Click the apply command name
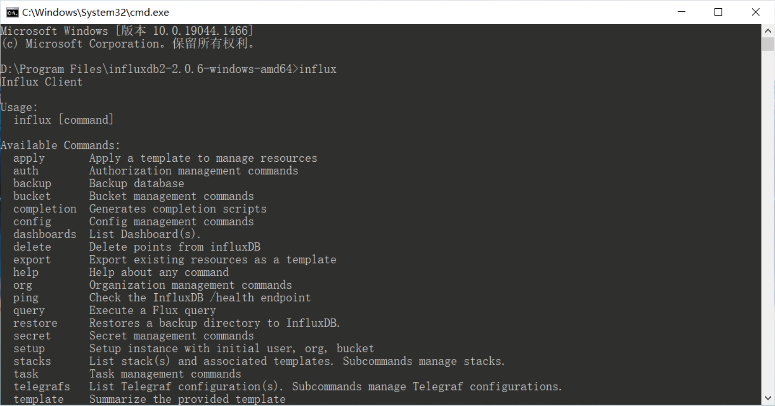 coord(29,158)
